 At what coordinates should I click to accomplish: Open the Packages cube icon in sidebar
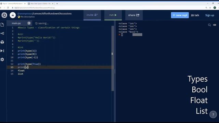point(2,42)
